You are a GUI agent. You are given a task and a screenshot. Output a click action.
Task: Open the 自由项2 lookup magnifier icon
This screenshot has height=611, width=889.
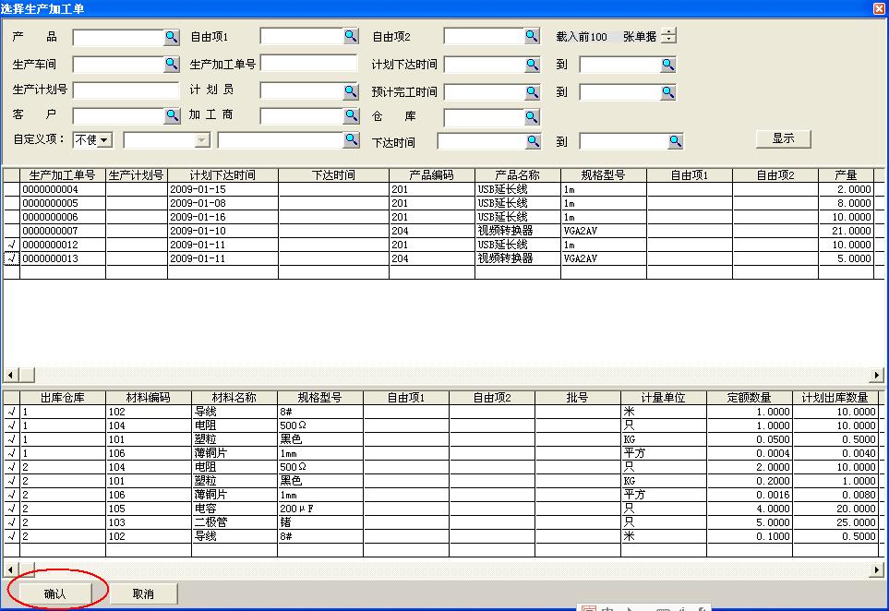tap(534, 36)
